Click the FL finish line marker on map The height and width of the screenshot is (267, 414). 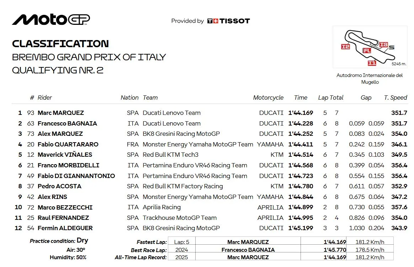tap(367, 51)
